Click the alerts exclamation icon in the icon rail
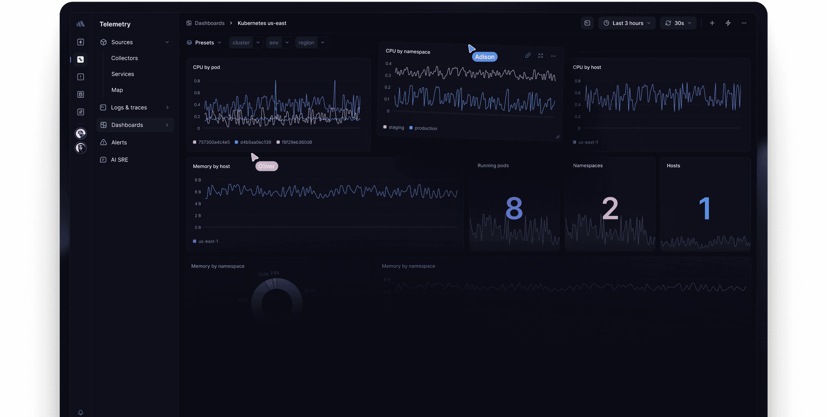 80,77
